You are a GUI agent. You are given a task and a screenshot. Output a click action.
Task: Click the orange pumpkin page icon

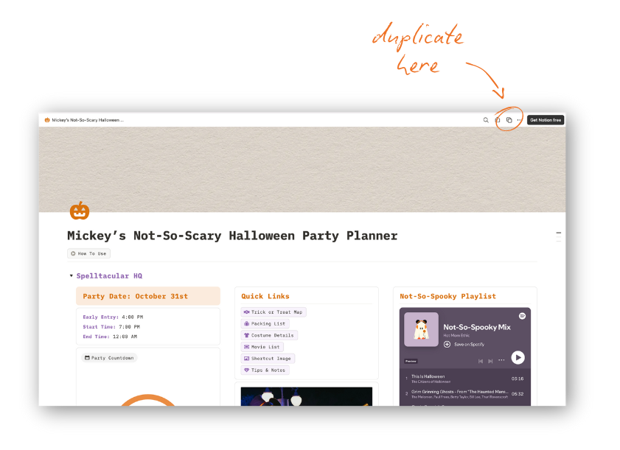[x=80, y=211]
